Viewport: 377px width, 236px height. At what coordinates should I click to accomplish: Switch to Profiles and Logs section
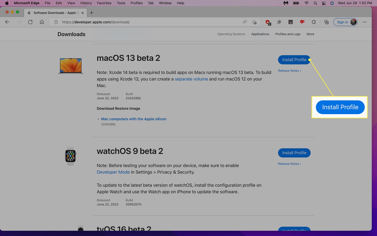[288, 34]
